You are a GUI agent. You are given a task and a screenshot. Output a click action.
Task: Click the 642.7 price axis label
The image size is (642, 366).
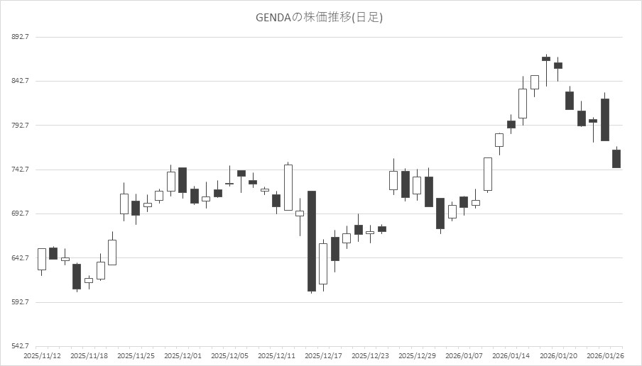pyautogui.click(x=16, y=258)
